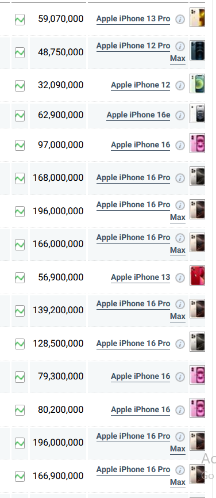Screen dimensions: 216x498
Task: Open Apple iPhone 12 product link
Action: point(141,85)
